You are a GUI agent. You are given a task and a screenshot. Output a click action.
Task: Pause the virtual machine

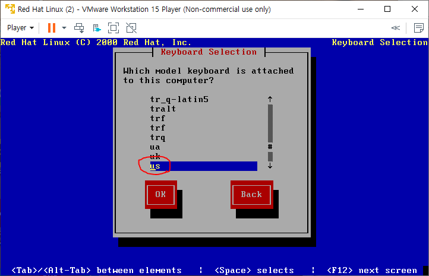(x=52, y=28)
